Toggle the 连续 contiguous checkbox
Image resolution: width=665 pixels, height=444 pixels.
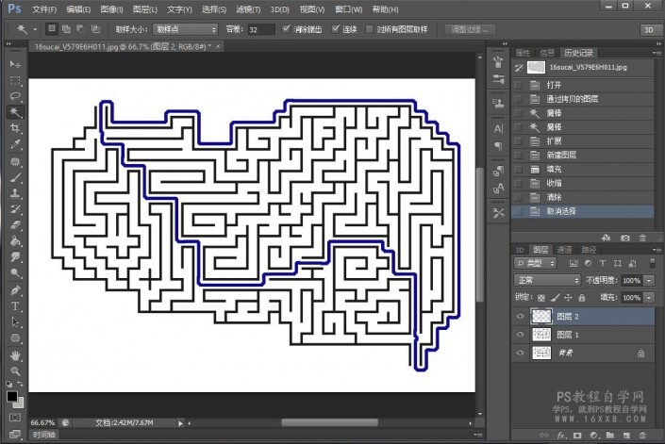pyautogui.click(x=336, y=29)
